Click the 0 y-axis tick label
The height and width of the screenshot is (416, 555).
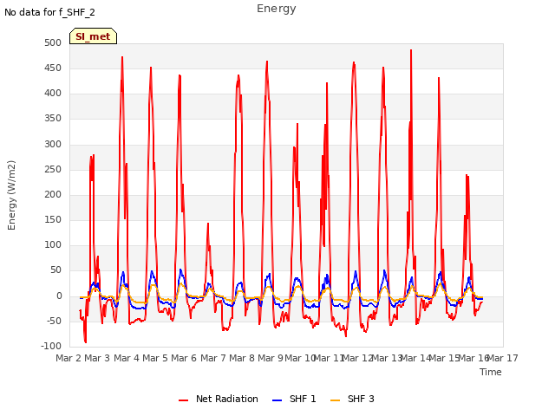tap(59, 296)
